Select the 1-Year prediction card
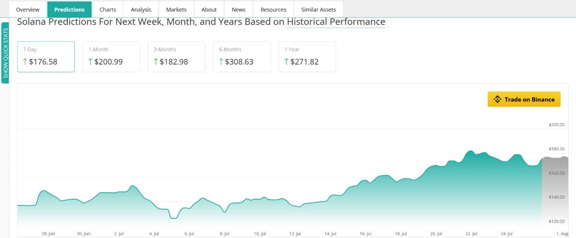 click(x=307, y=57)
